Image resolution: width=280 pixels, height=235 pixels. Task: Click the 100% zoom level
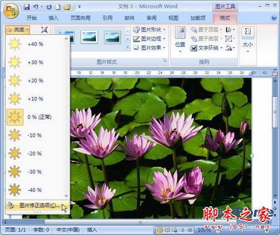click(204, 230)
